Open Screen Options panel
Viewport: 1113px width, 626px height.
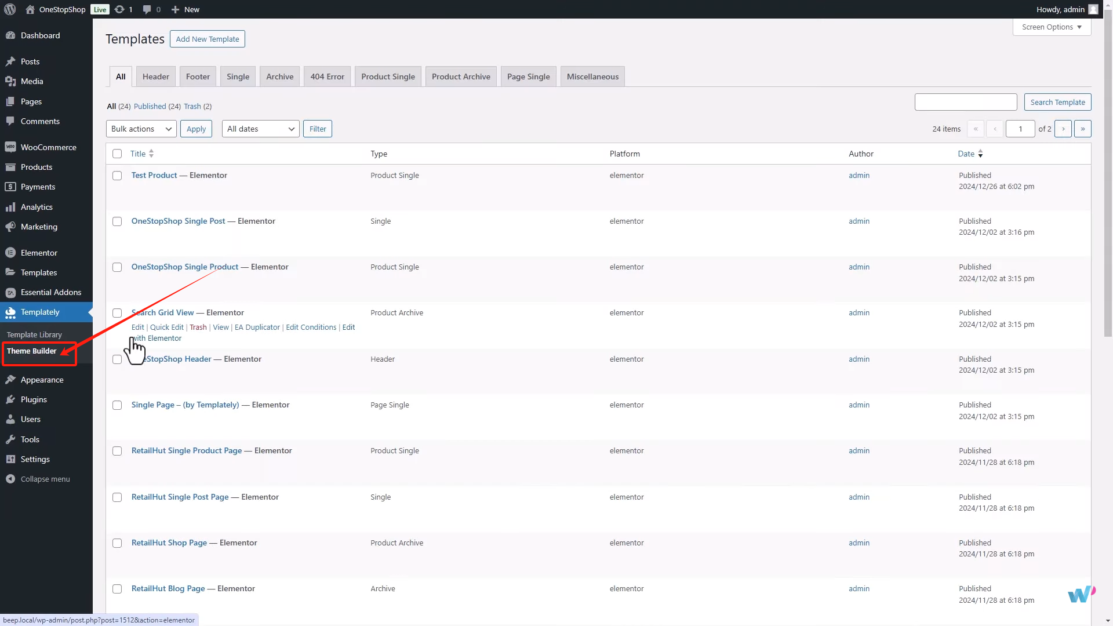[x=1051, y=27]
